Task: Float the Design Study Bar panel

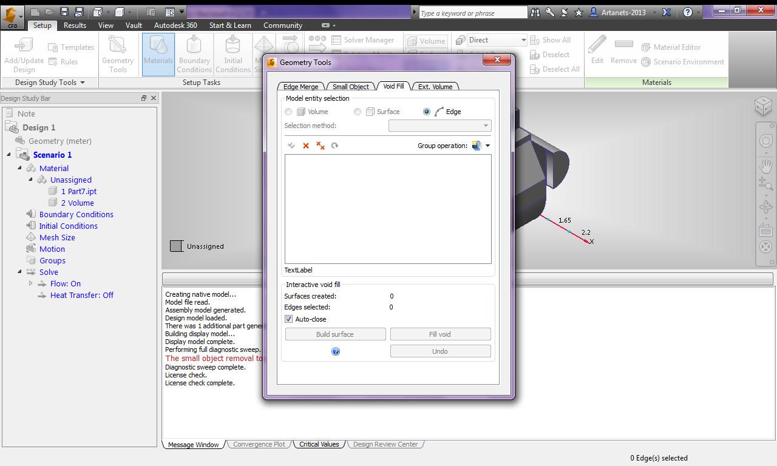Action: 144,98
